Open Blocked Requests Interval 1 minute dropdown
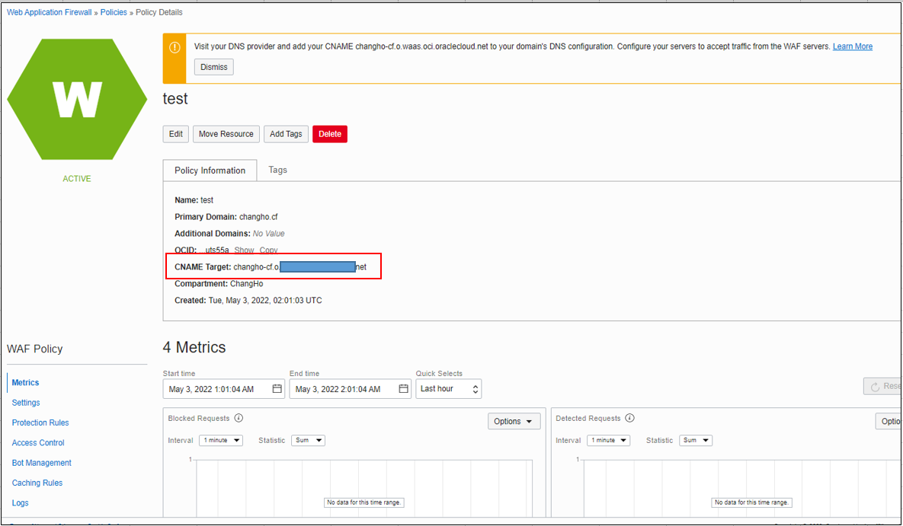Image resolution: width=903 pixels, height=526 pixels. coord(221,440)
